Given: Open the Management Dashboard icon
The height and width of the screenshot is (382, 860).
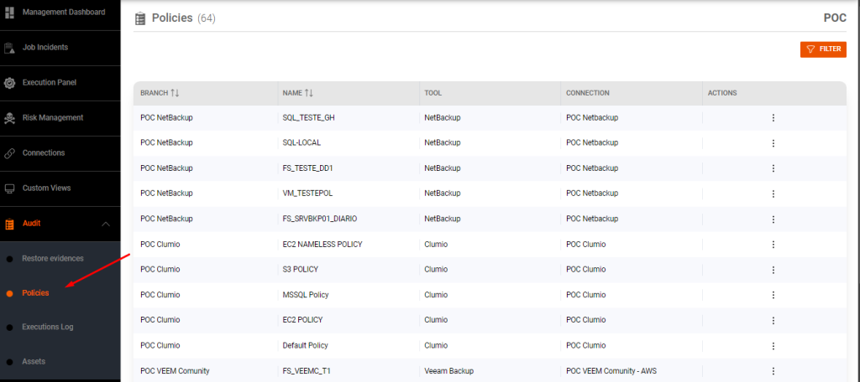Looking at the screenshot, I should tap(9, 13).
